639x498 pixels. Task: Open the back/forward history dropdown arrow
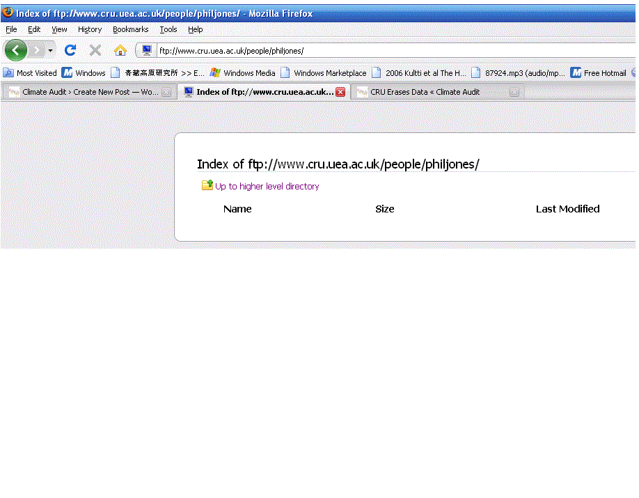(50, 51)
